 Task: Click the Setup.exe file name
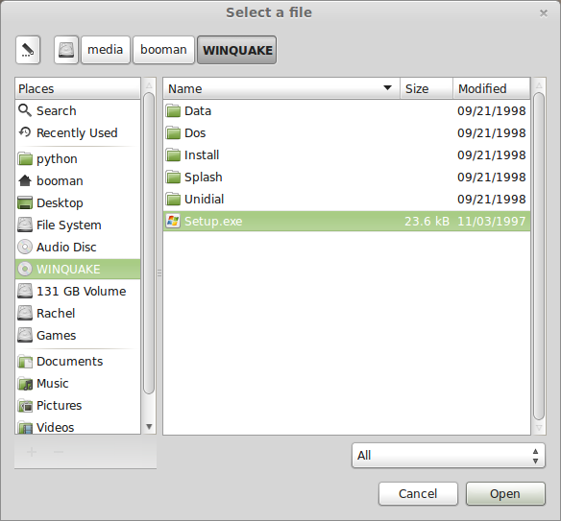(x=213, y=222)
